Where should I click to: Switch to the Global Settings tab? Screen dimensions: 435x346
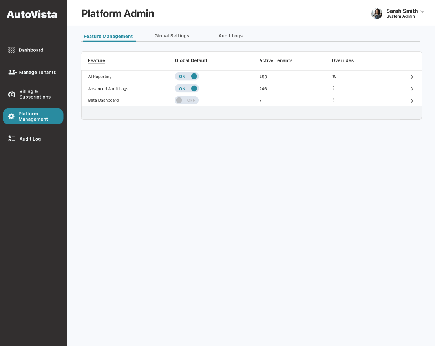172,36
